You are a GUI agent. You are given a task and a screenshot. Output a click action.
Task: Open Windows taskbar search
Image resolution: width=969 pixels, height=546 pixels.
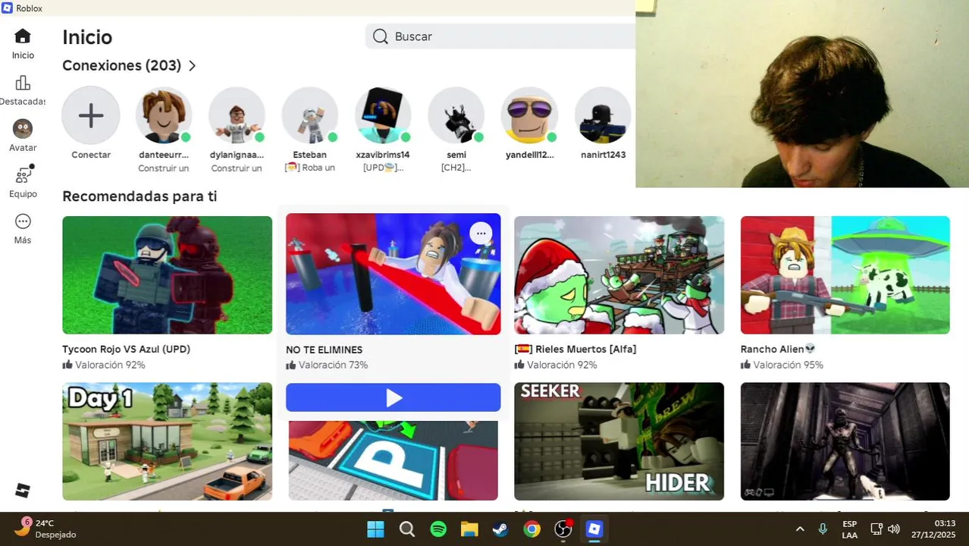click(407, 529)
